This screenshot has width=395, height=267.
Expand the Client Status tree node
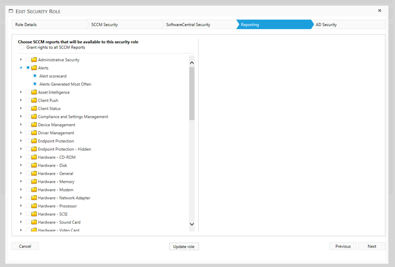point(21,109)
